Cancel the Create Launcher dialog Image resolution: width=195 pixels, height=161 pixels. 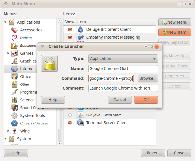coord(120,100)
